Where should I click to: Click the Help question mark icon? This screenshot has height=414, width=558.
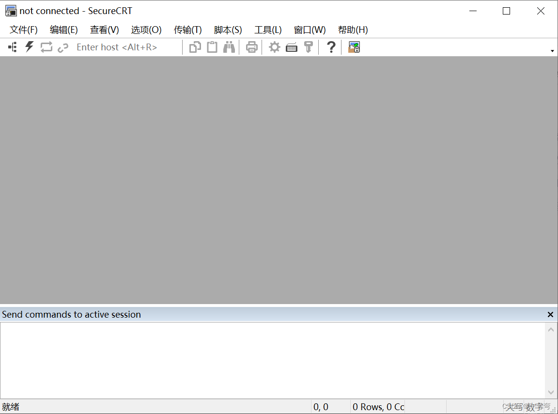tap(330, 47)
